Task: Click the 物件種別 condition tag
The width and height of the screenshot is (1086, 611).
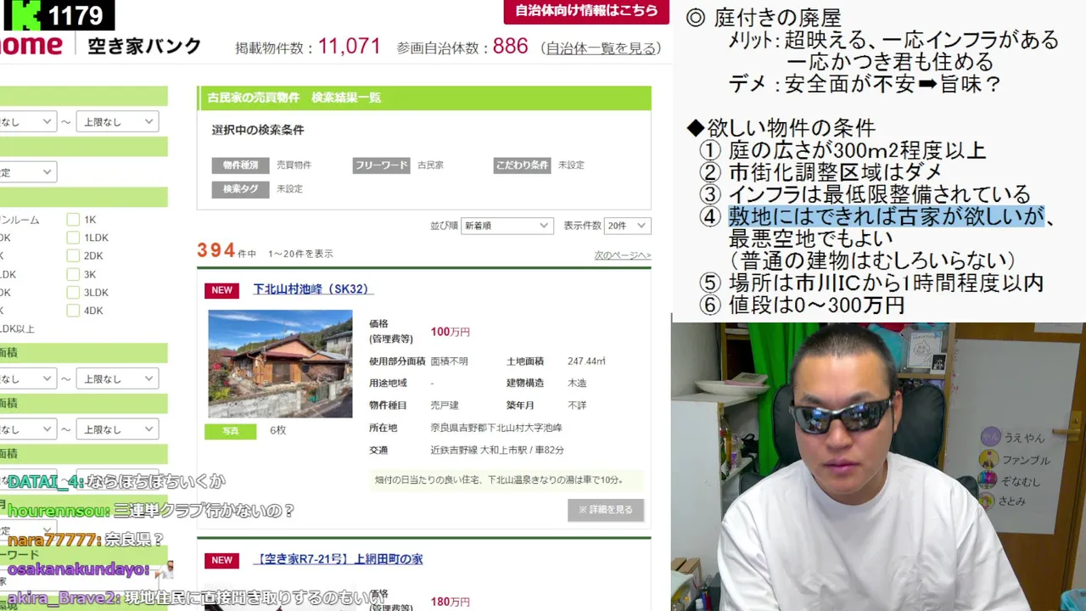Action: pos(240,165)
